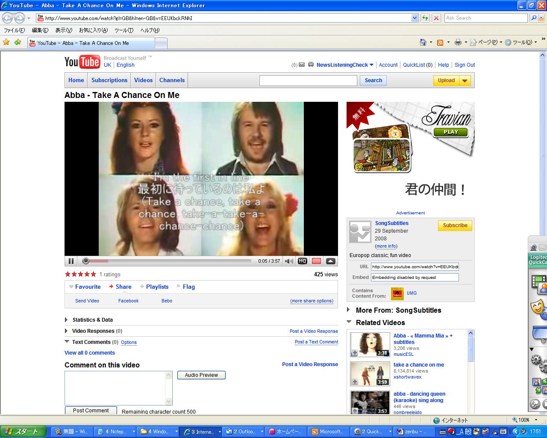This screenshot has width=547, height=438.
Task: Subscribe to SongSubtitles channel
Action: 455,225
